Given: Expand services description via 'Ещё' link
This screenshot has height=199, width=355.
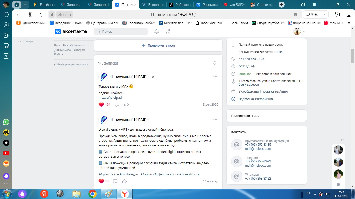Looking at the screenshot, I should (280, 52).
